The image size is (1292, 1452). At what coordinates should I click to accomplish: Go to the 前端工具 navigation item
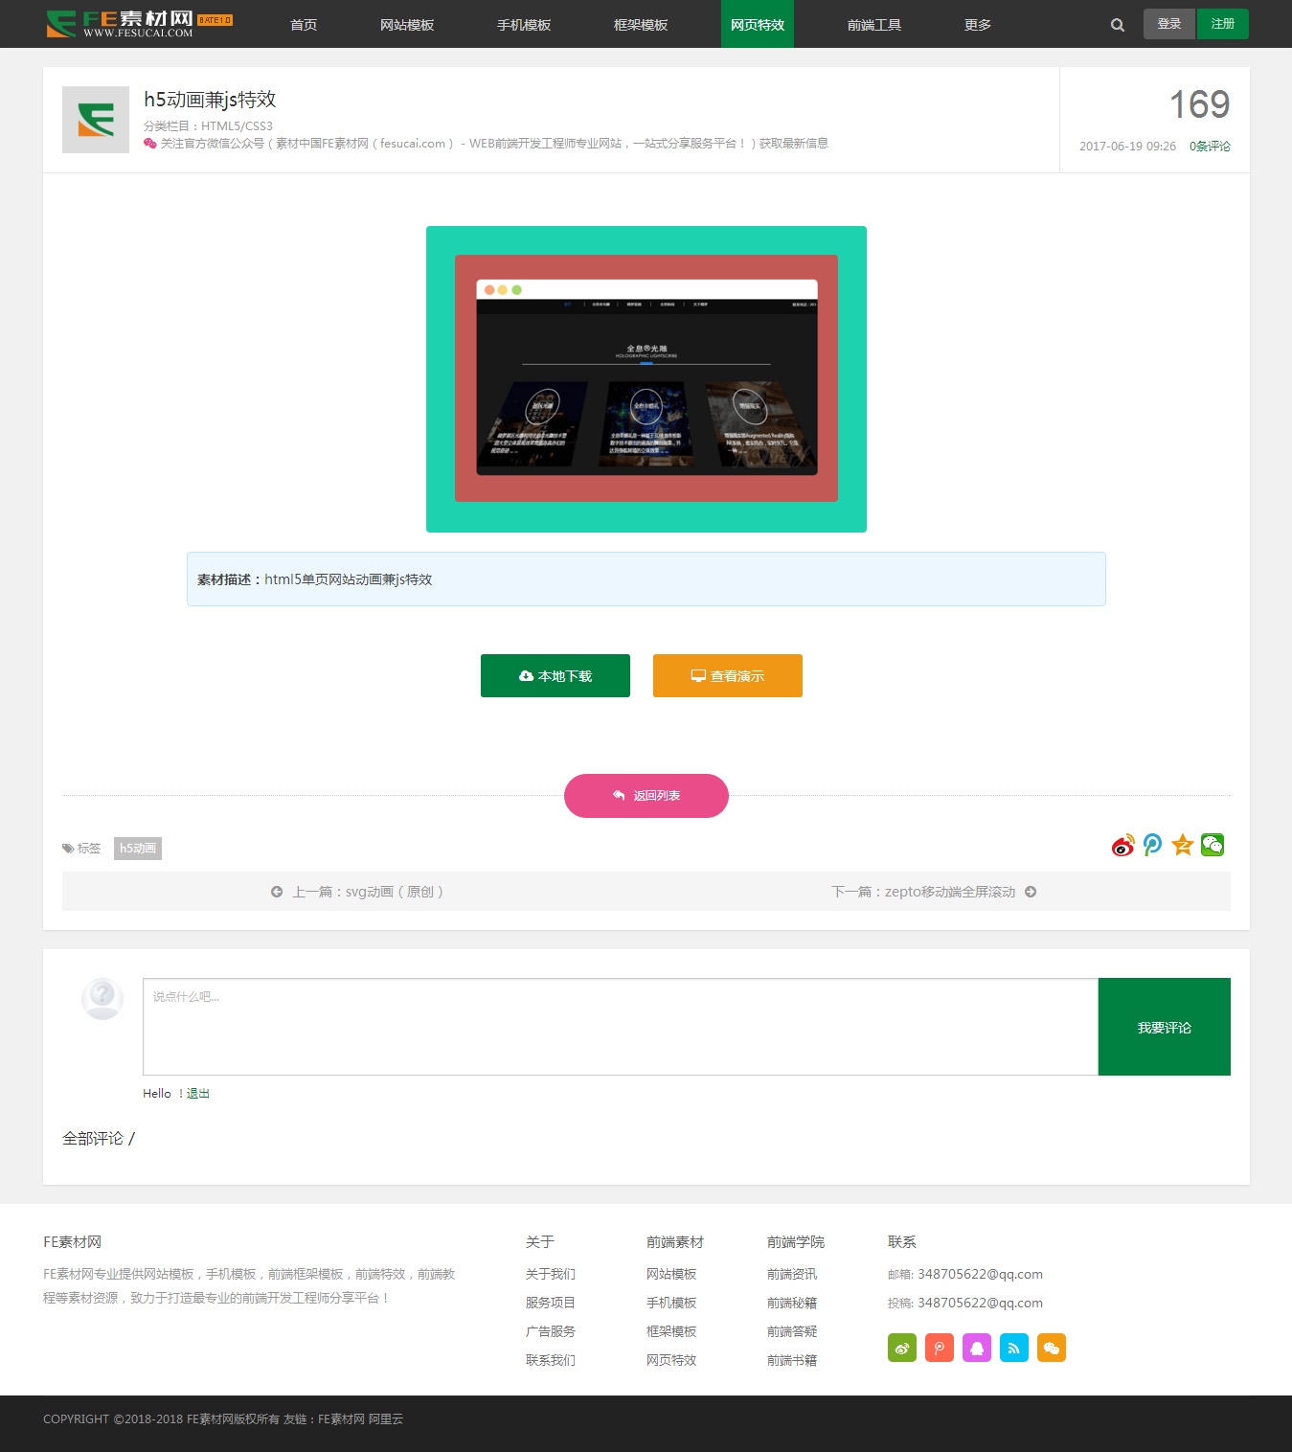[x=873, y=25]
